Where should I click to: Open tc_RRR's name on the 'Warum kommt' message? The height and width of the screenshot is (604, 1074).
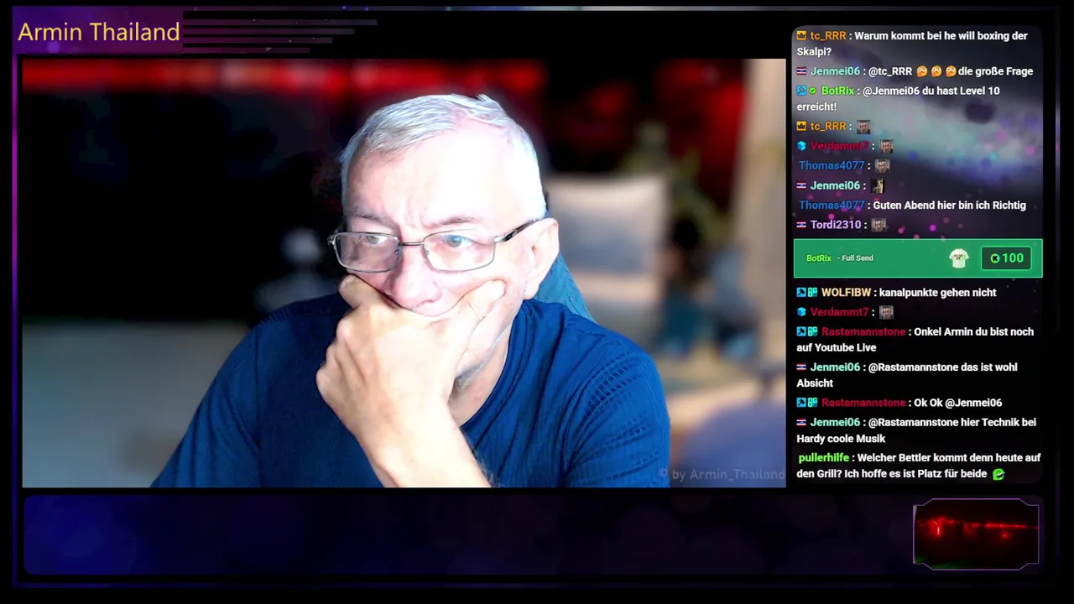[x=828, y=36]
